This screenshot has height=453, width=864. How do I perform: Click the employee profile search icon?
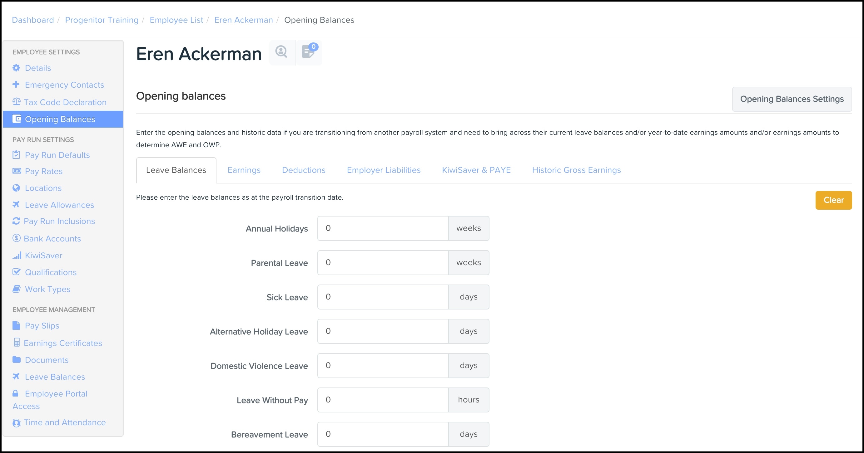click(x=281, y=52)
